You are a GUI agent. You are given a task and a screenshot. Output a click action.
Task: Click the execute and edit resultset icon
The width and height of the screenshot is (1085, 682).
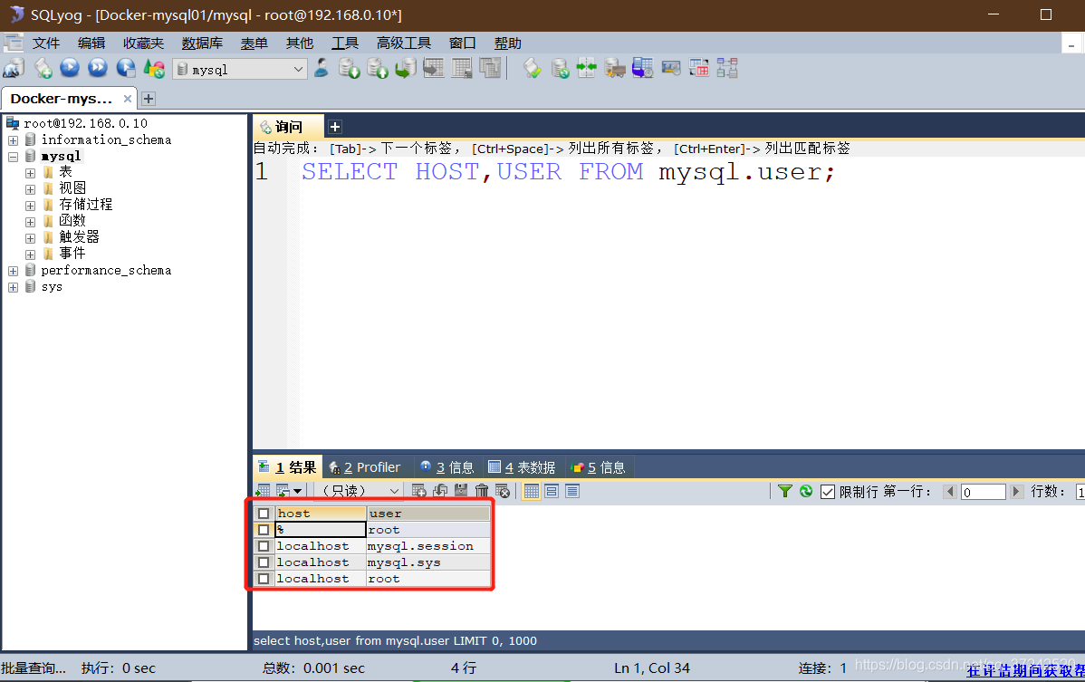(x=126, y=68)
